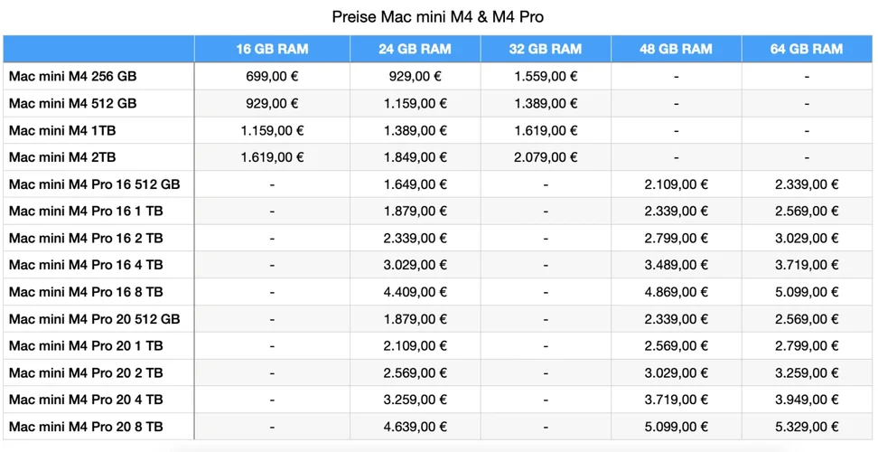Click the Mac mini M4 Pro 20 512 GB row label
This screenshot has height=452, width=878.
coord(94,319)
